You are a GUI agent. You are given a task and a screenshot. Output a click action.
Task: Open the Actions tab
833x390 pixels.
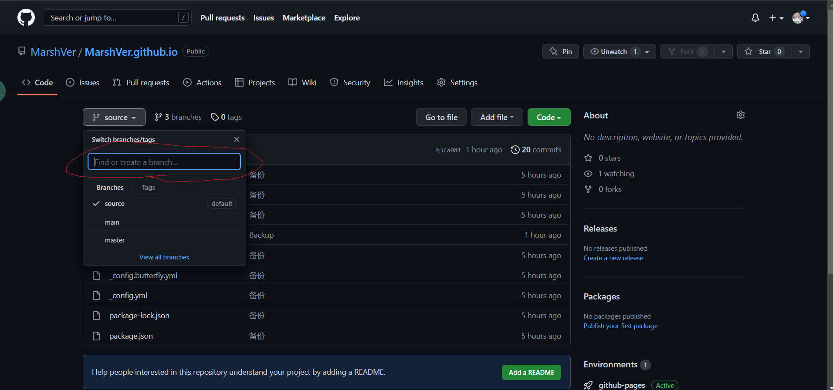click(x=202, y=83)
